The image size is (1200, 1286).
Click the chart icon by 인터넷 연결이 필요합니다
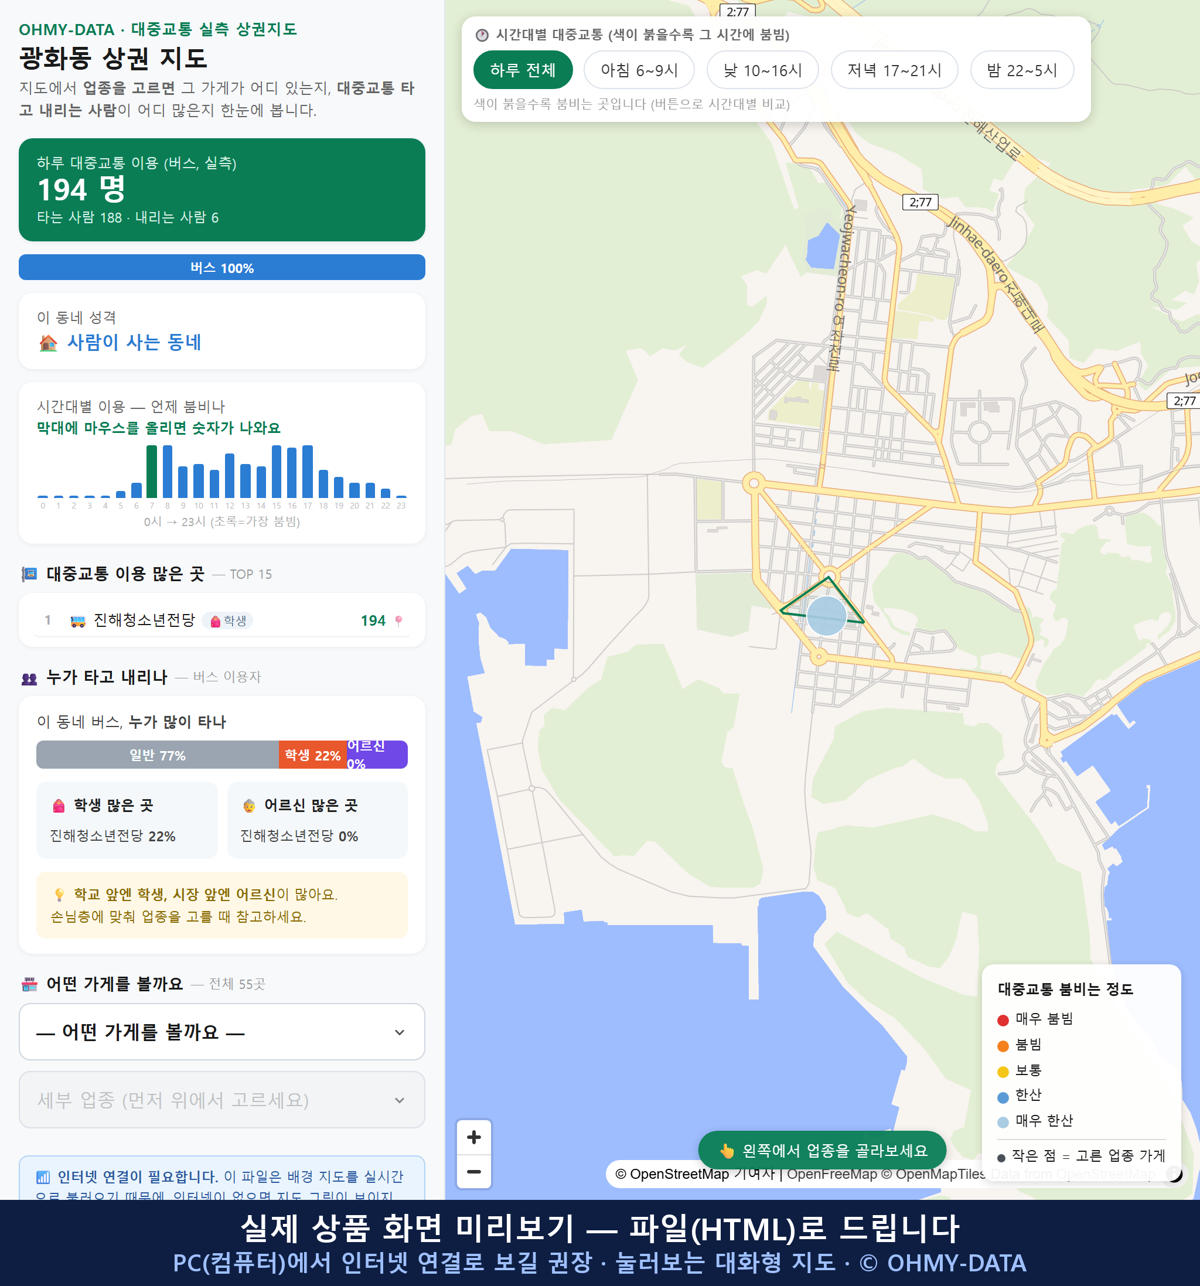point(43,1176)
